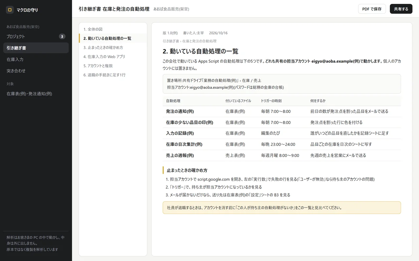The image size is (419, 261).
Task: Jump to section 3. 止まったときの確かめ方
Action: click(x=113, y=48)
